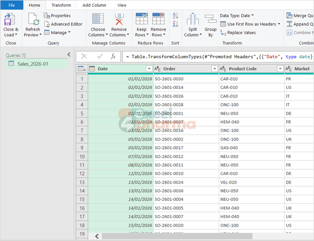Open the Order column filter dropdown
The width and height of the screenshot is (314, 241).
(x=214, y=69)
